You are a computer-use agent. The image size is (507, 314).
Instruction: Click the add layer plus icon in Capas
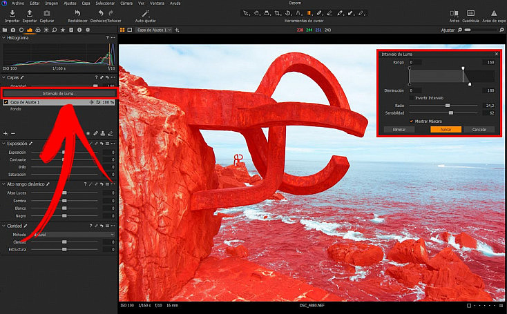tap(6, 133)
